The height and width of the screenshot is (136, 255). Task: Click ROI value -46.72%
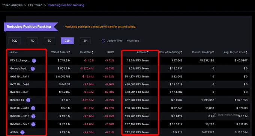point(109,108)
